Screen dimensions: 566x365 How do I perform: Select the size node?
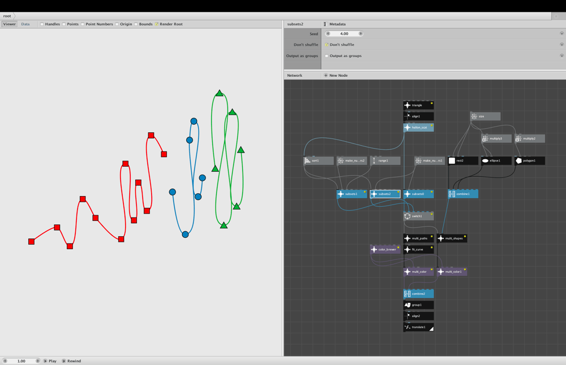(x=485, y=116)
